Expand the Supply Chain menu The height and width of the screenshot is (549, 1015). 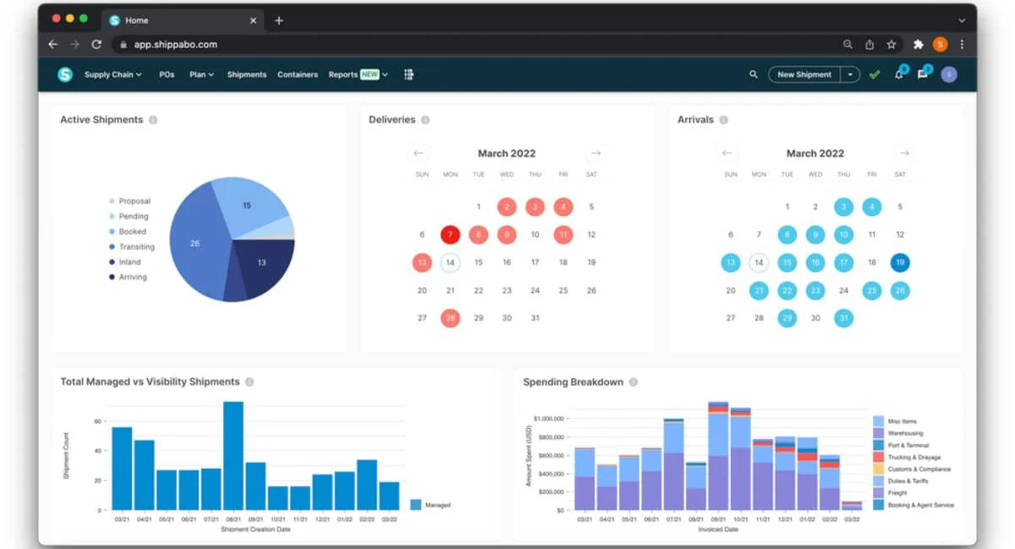[x=113, y=74]
